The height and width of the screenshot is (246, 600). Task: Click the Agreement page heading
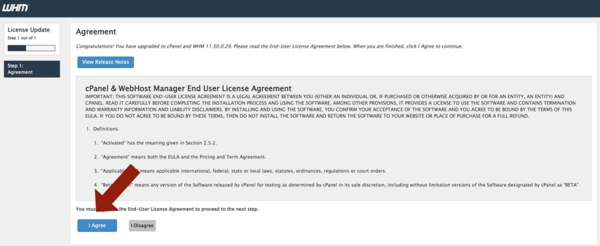coord(96,32)
